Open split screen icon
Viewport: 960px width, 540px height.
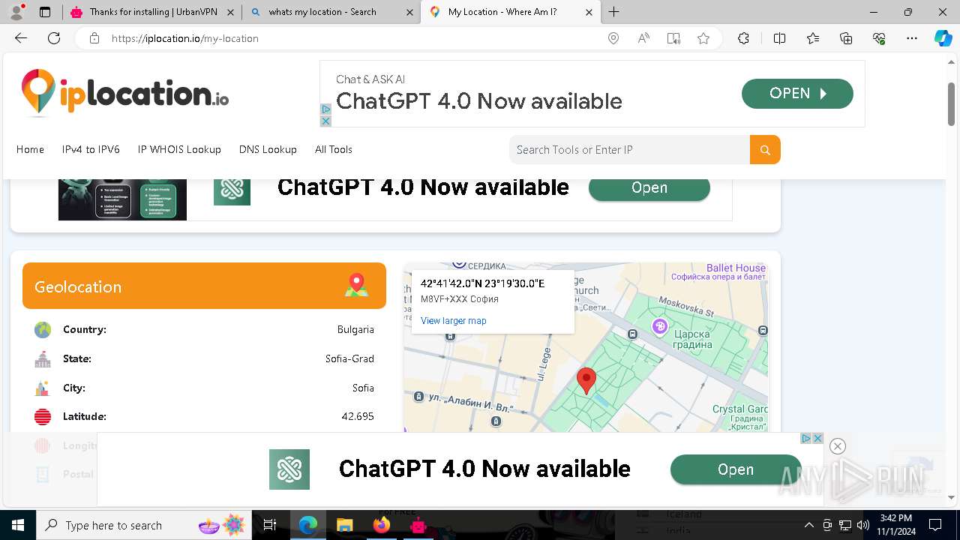[779, 38]
